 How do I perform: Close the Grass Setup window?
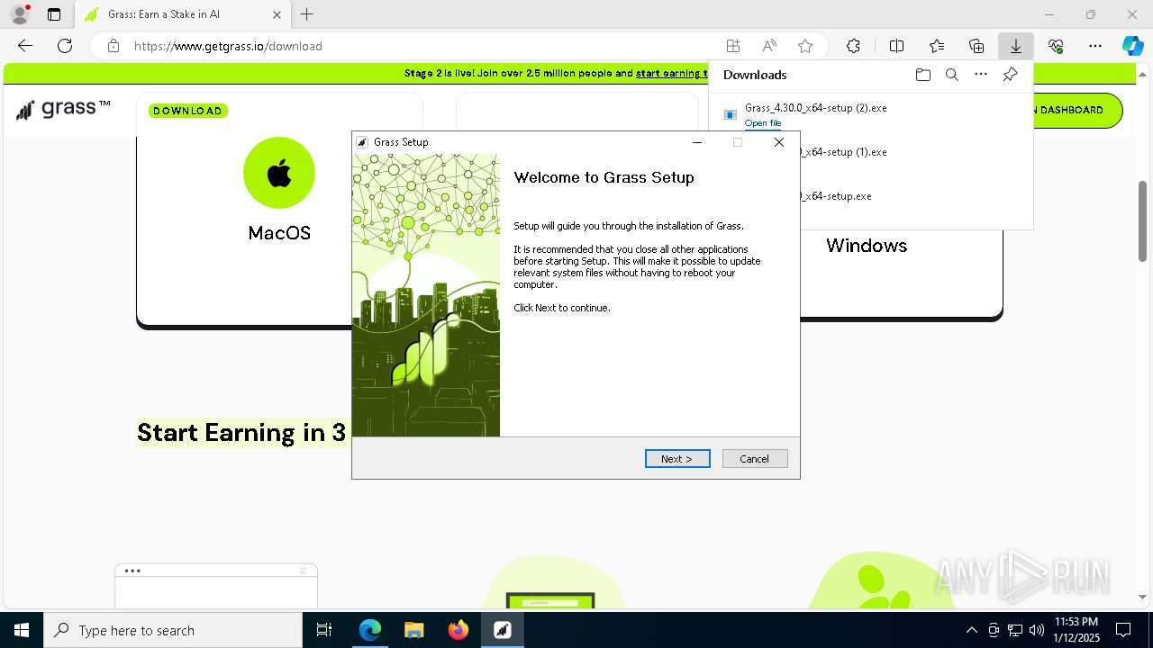coord(779,142)
